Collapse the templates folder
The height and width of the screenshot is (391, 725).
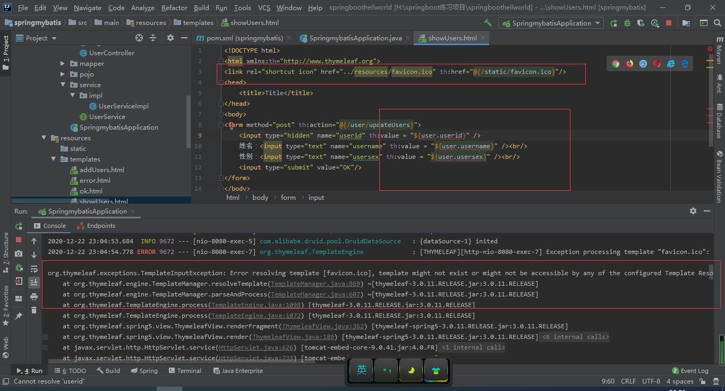click(x=53, y=159)
